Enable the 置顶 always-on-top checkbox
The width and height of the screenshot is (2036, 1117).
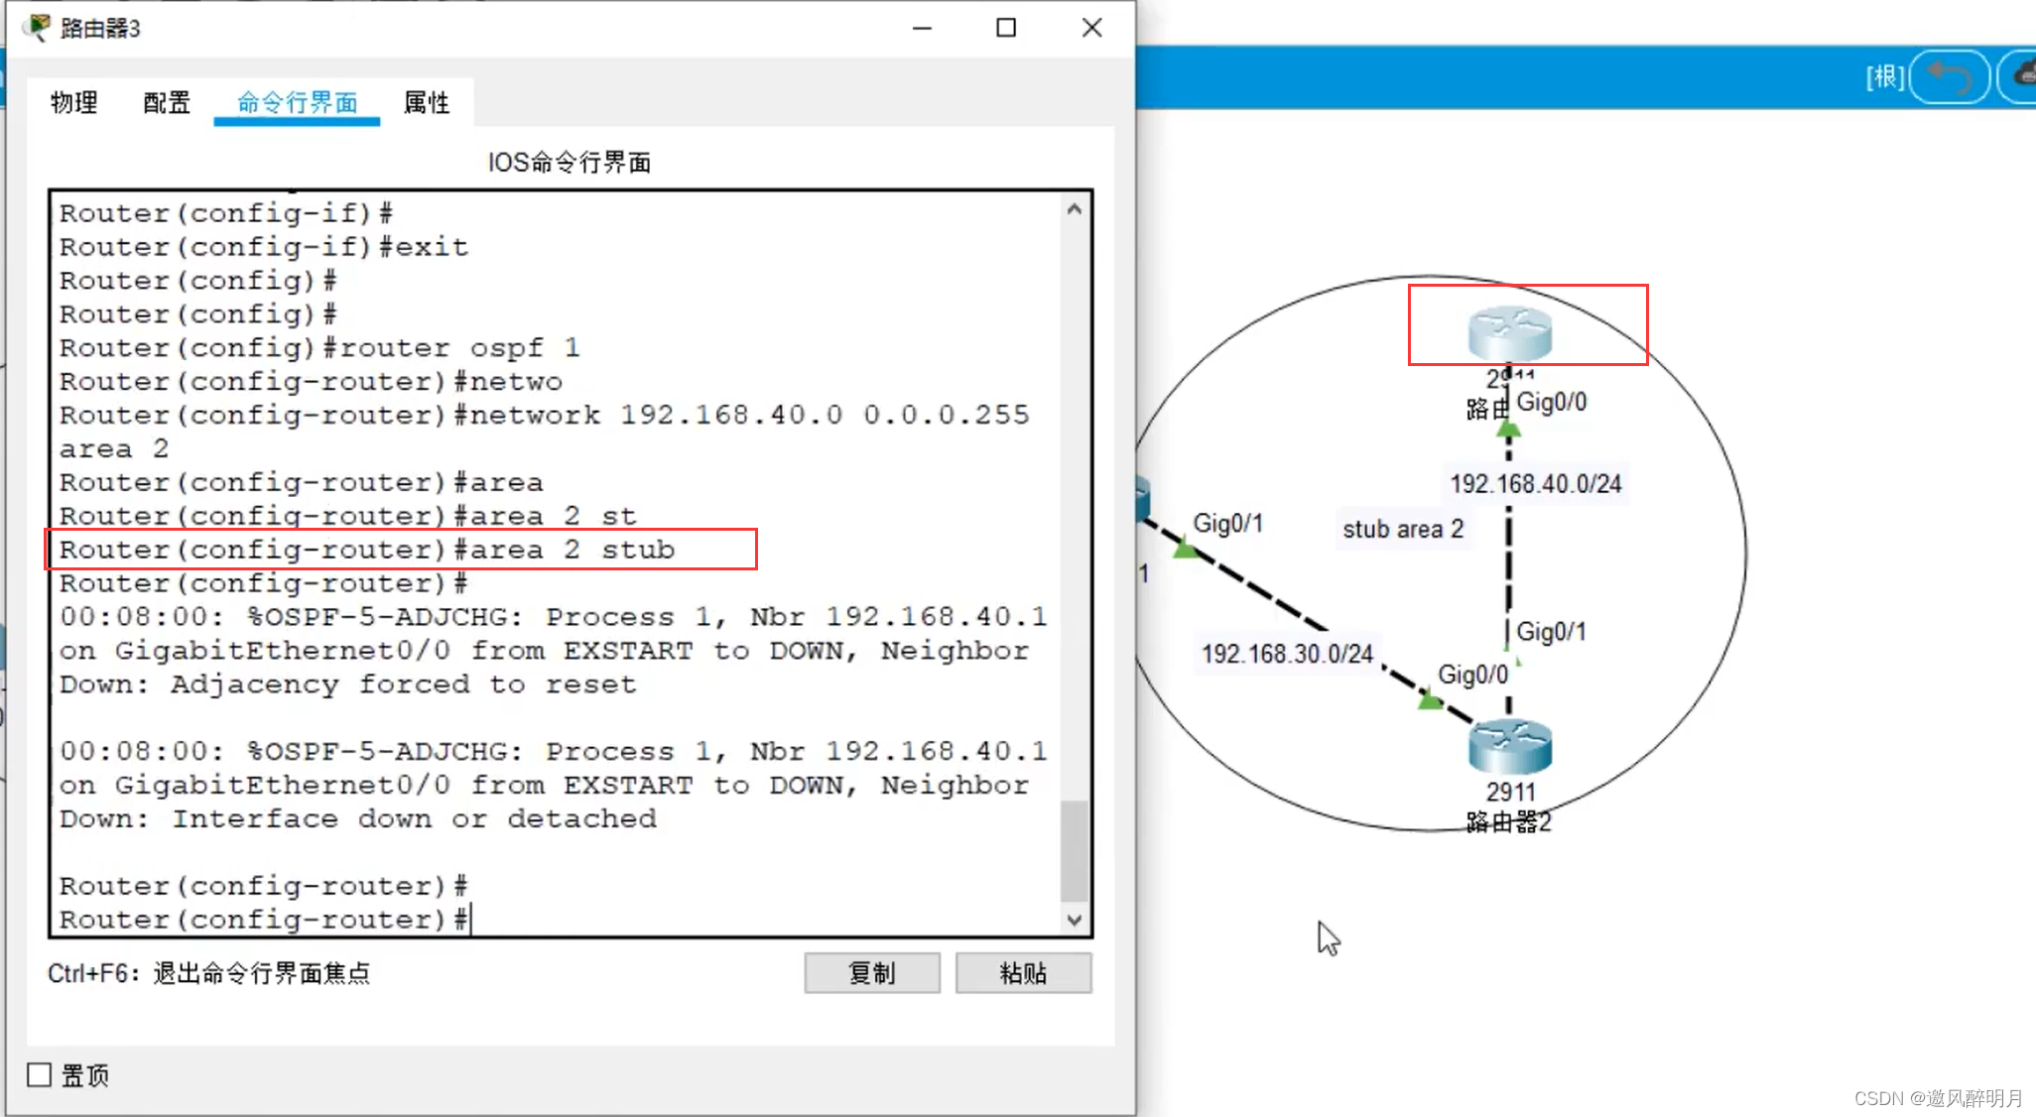coord(40,1074)
